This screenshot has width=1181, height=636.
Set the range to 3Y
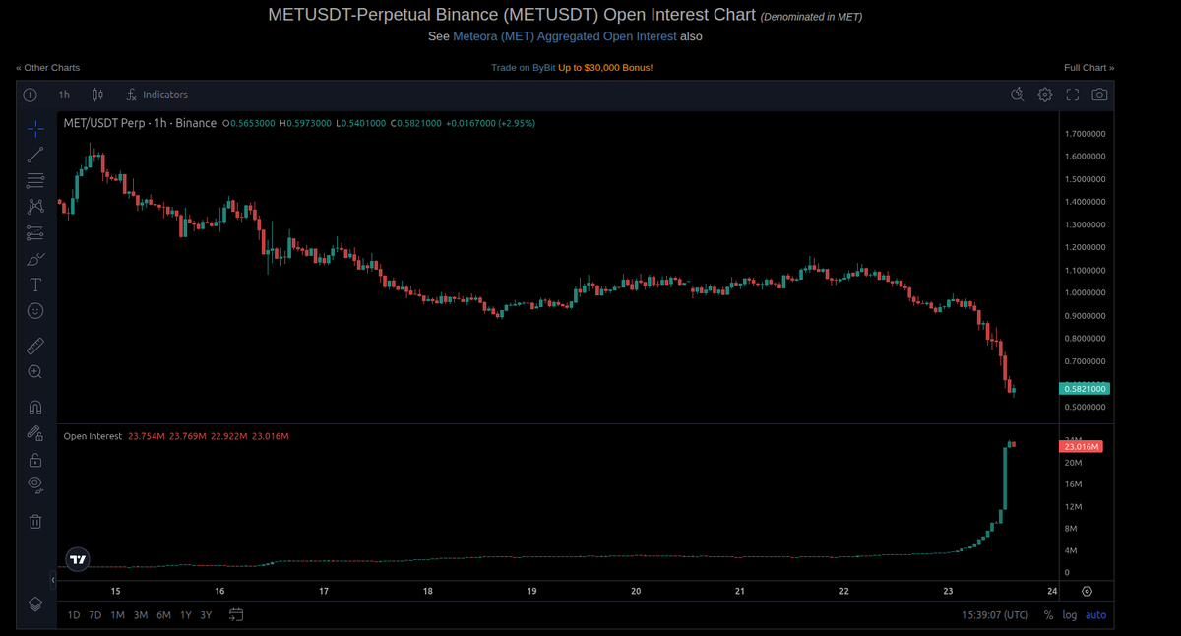206,615
